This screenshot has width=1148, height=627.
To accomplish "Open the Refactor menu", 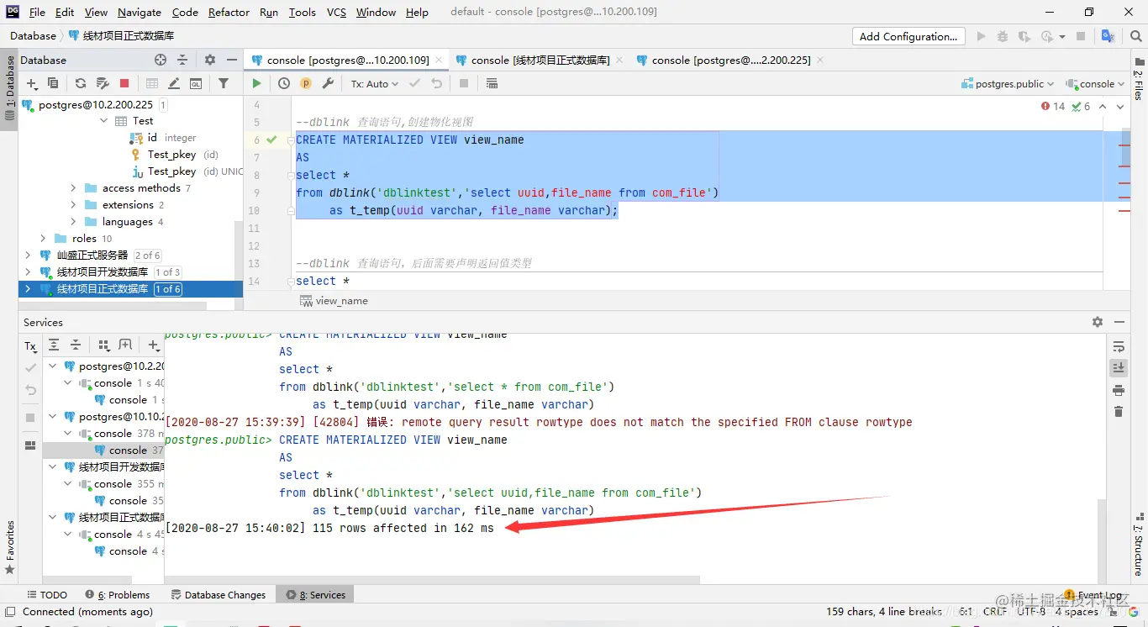I will pyautogui.click(x=229, y=12).
